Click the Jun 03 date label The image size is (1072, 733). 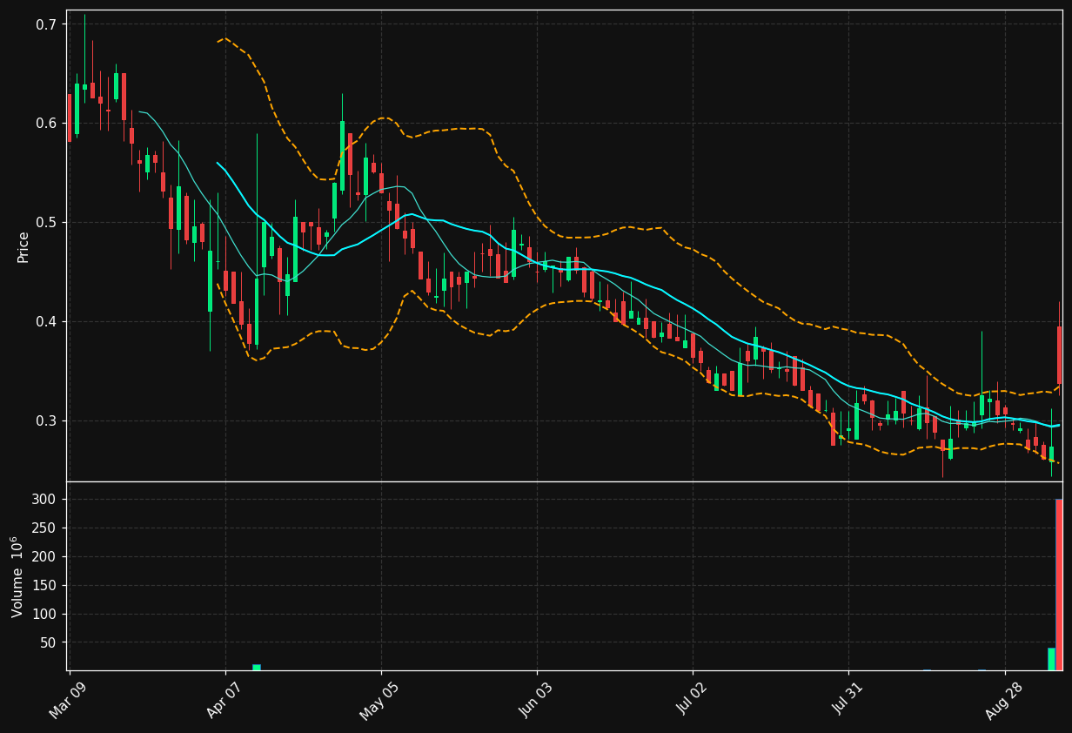[535, 699]
